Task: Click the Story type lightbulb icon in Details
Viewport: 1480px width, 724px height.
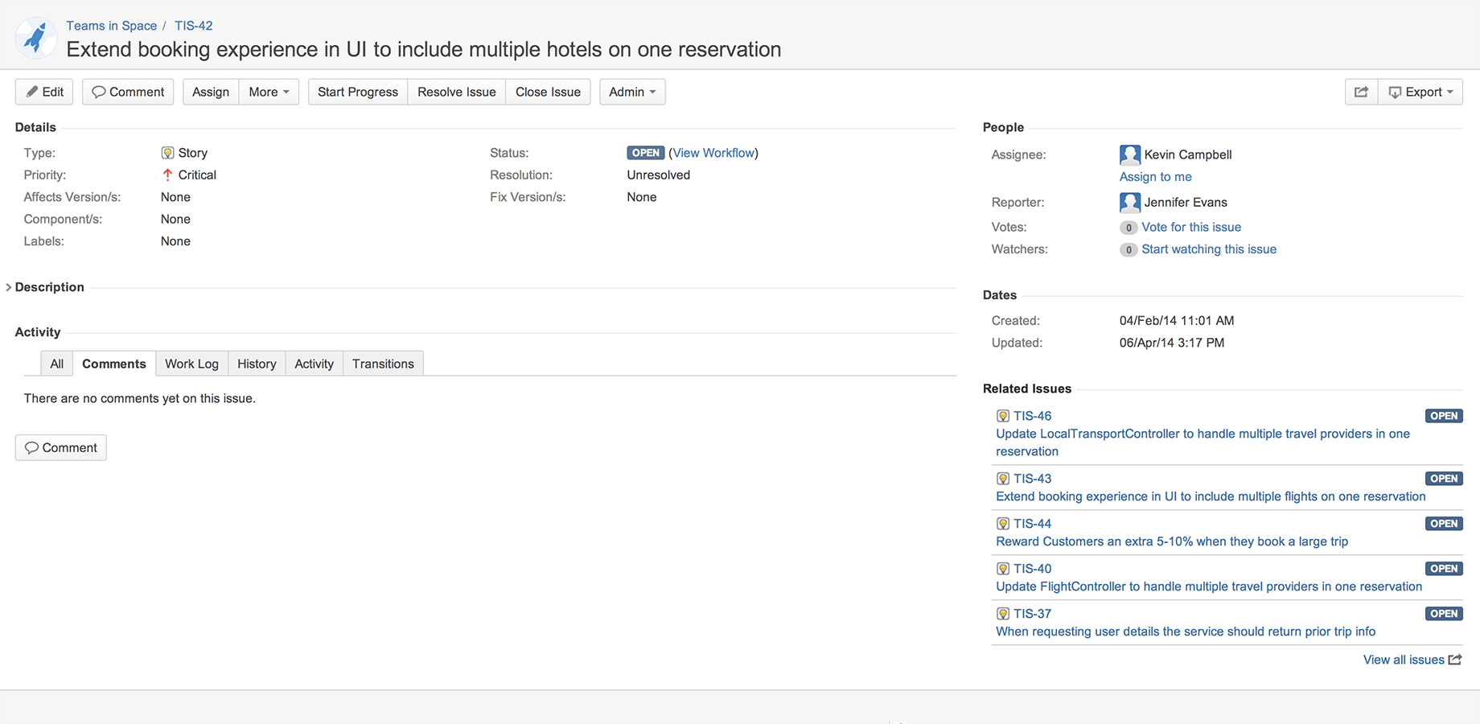Action: (x=167, y=153)
